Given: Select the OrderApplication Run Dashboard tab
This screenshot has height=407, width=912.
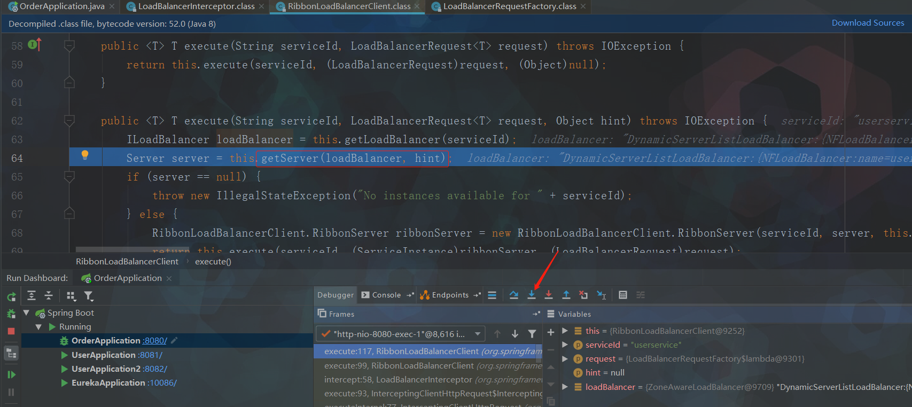Looking at the screenshot, I should point(127,278).
